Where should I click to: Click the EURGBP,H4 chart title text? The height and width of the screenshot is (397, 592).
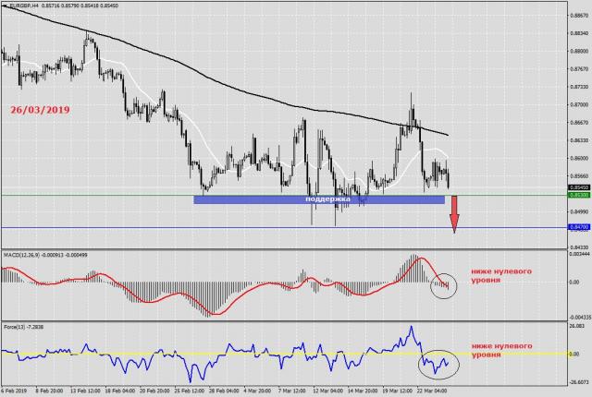28,6
